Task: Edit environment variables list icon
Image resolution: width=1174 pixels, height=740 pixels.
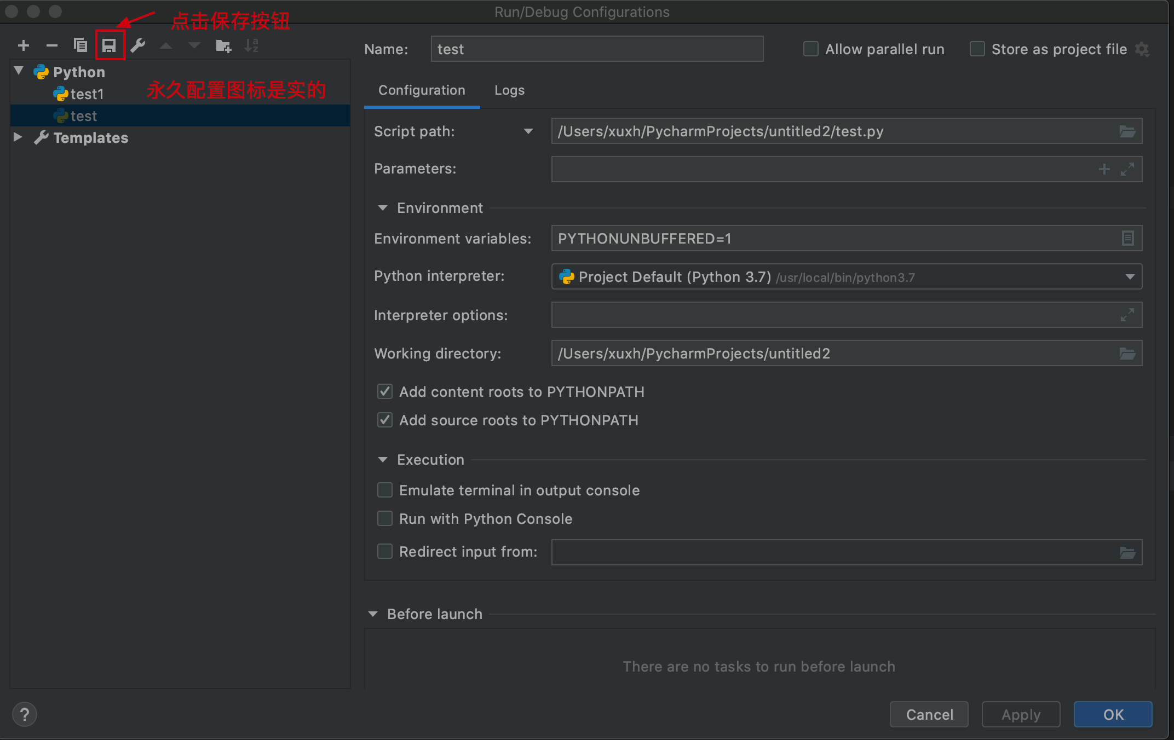Action: (x=1128, y=238)
